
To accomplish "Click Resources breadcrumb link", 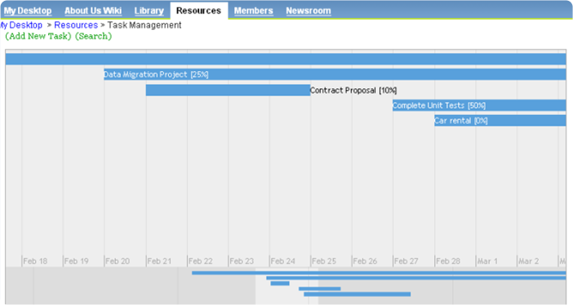I will 76,25.
